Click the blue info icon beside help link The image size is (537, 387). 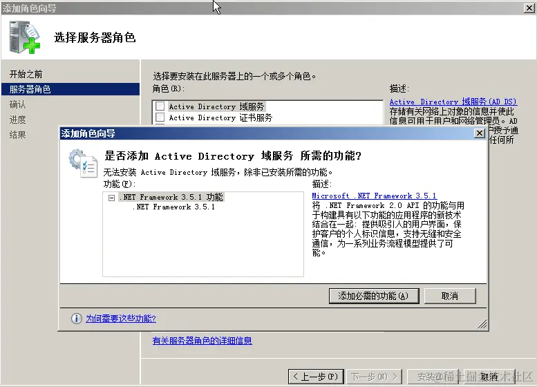77,319
